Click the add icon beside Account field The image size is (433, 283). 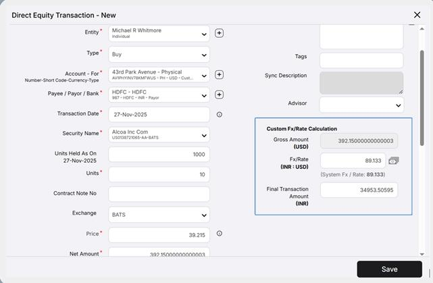219,74
